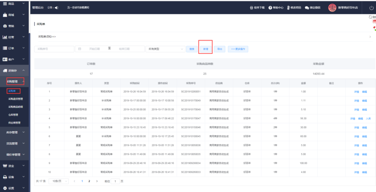Click 入库 link in row 4
376x192 pixels.
click(368, 118)
